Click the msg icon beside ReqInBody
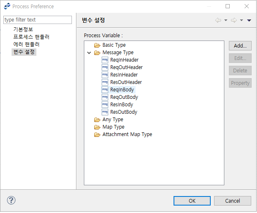257x213 pixels. click(105, 90)
